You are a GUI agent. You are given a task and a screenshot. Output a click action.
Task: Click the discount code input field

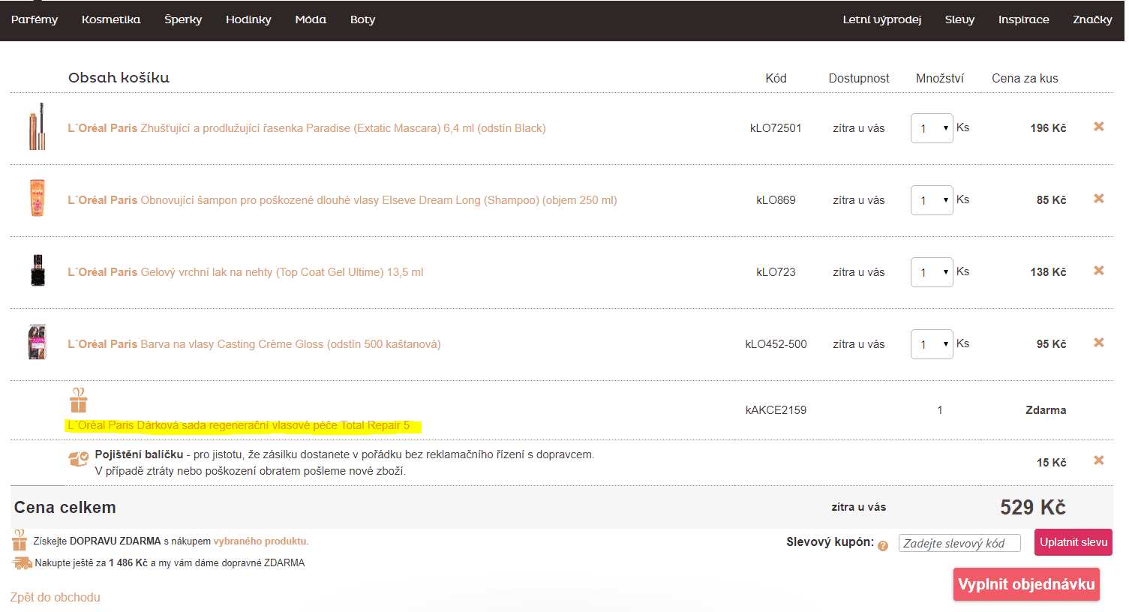959,543
